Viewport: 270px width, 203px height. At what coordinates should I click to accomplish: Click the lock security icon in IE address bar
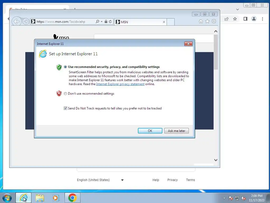coord(106,22)
